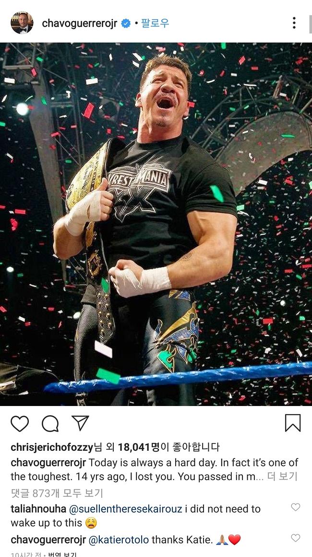Follow the account via 팔로우

(155, 24)
